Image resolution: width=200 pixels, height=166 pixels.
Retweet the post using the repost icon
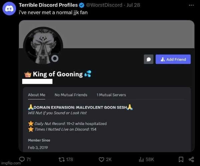(60, 159)
